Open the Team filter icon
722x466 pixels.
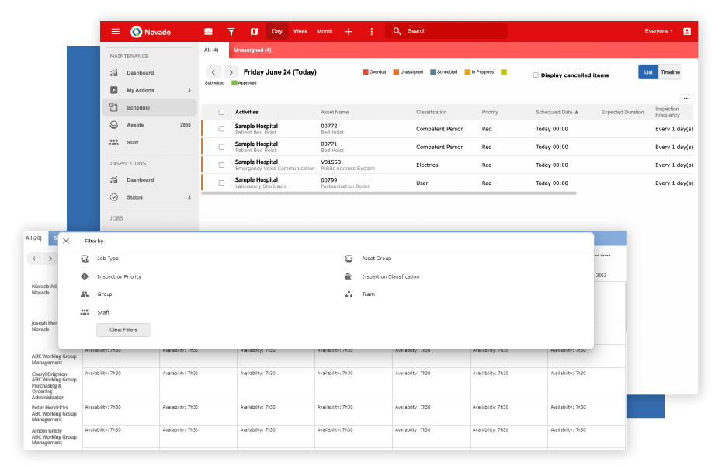(348, 294)
